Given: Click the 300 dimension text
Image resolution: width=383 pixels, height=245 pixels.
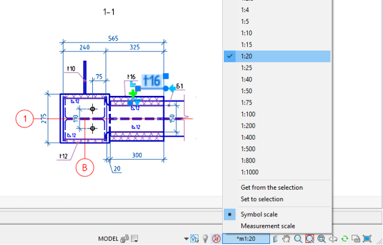Looking at the screenshot, I should (137, 155).
